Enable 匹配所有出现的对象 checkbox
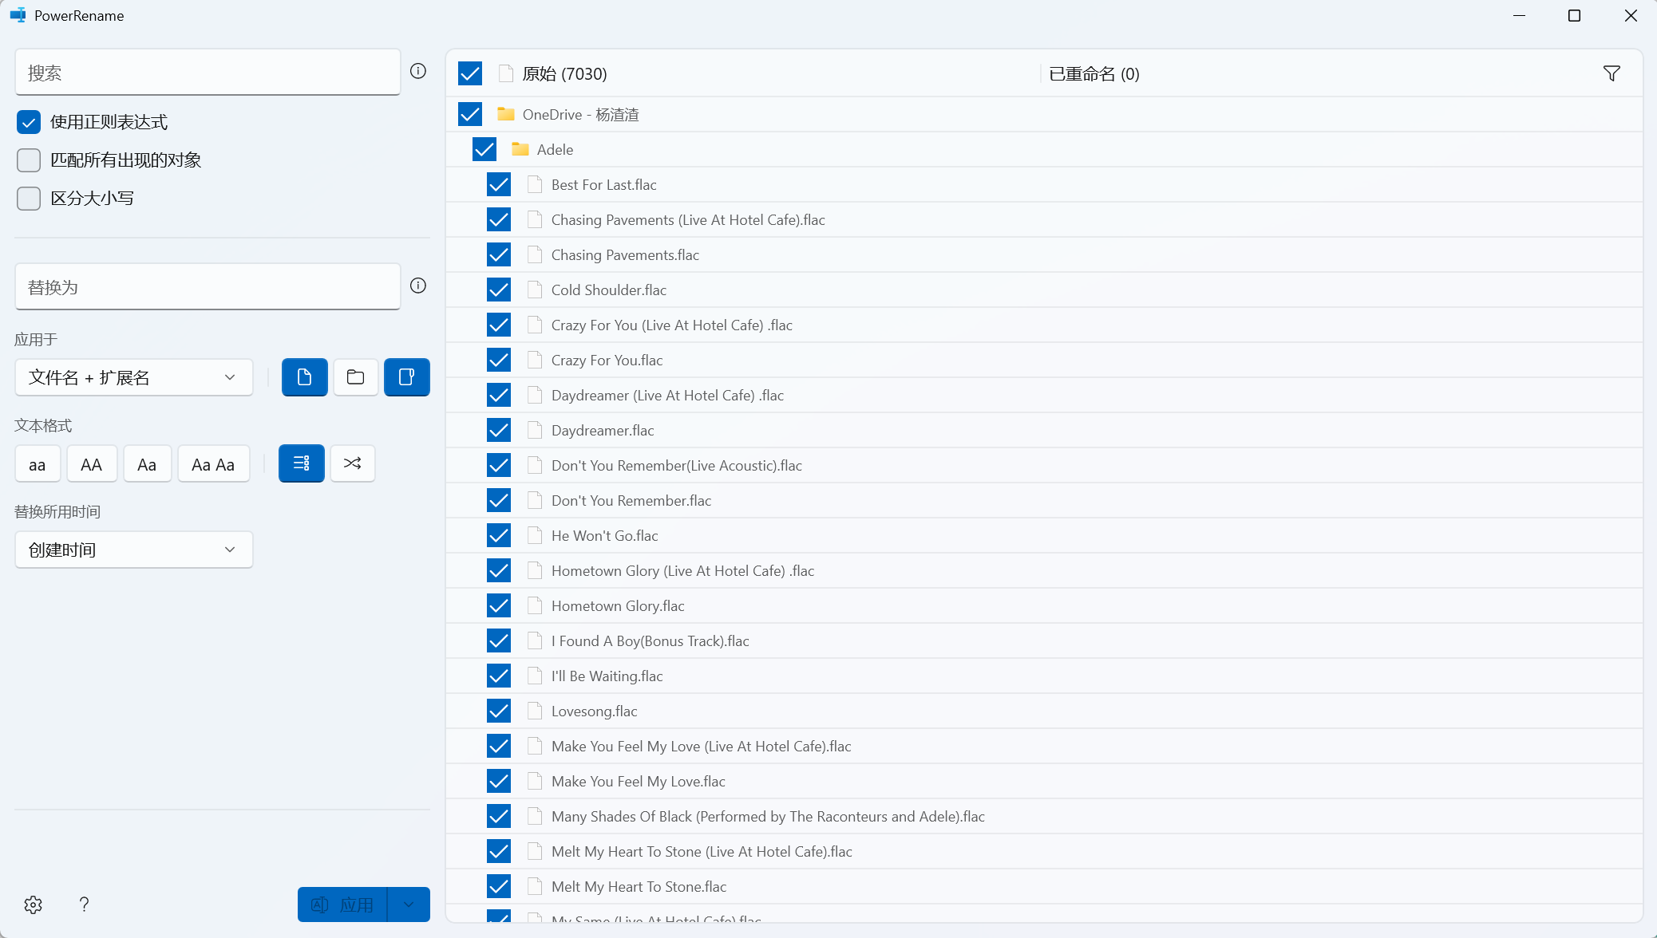This screenshot has width=1657, height=938. pyautogui.click(x=29, y=160)
